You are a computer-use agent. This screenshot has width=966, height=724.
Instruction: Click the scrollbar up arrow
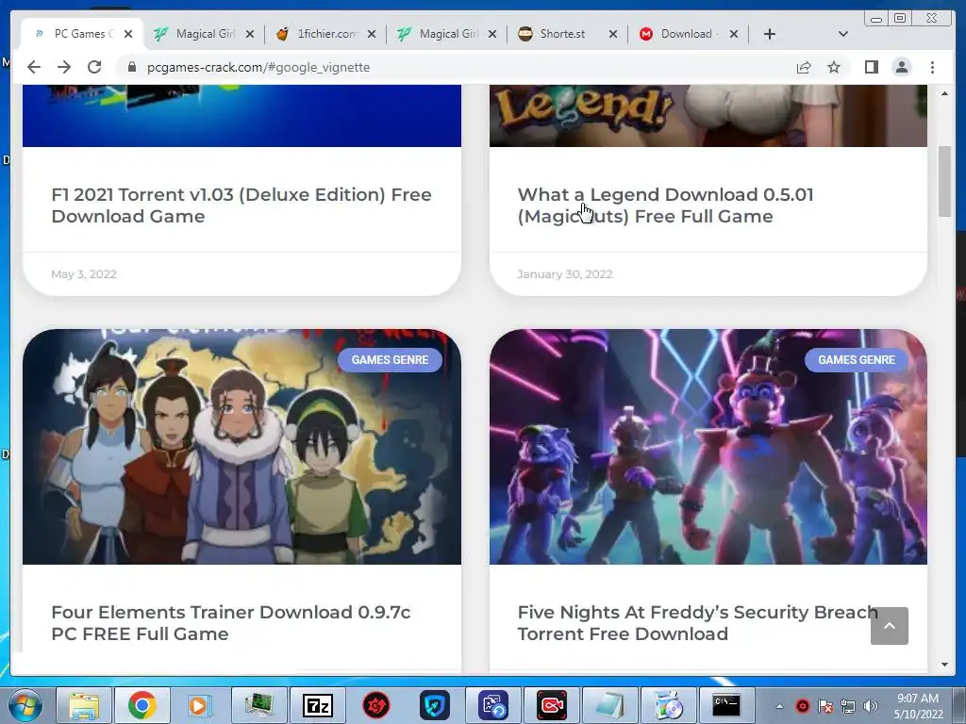click(944, 93)
